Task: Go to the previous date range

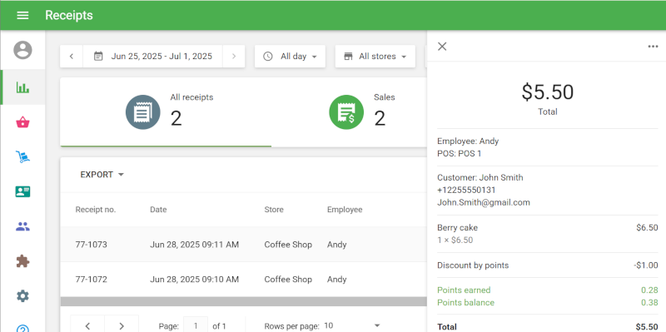Action: tap(72, 56)
